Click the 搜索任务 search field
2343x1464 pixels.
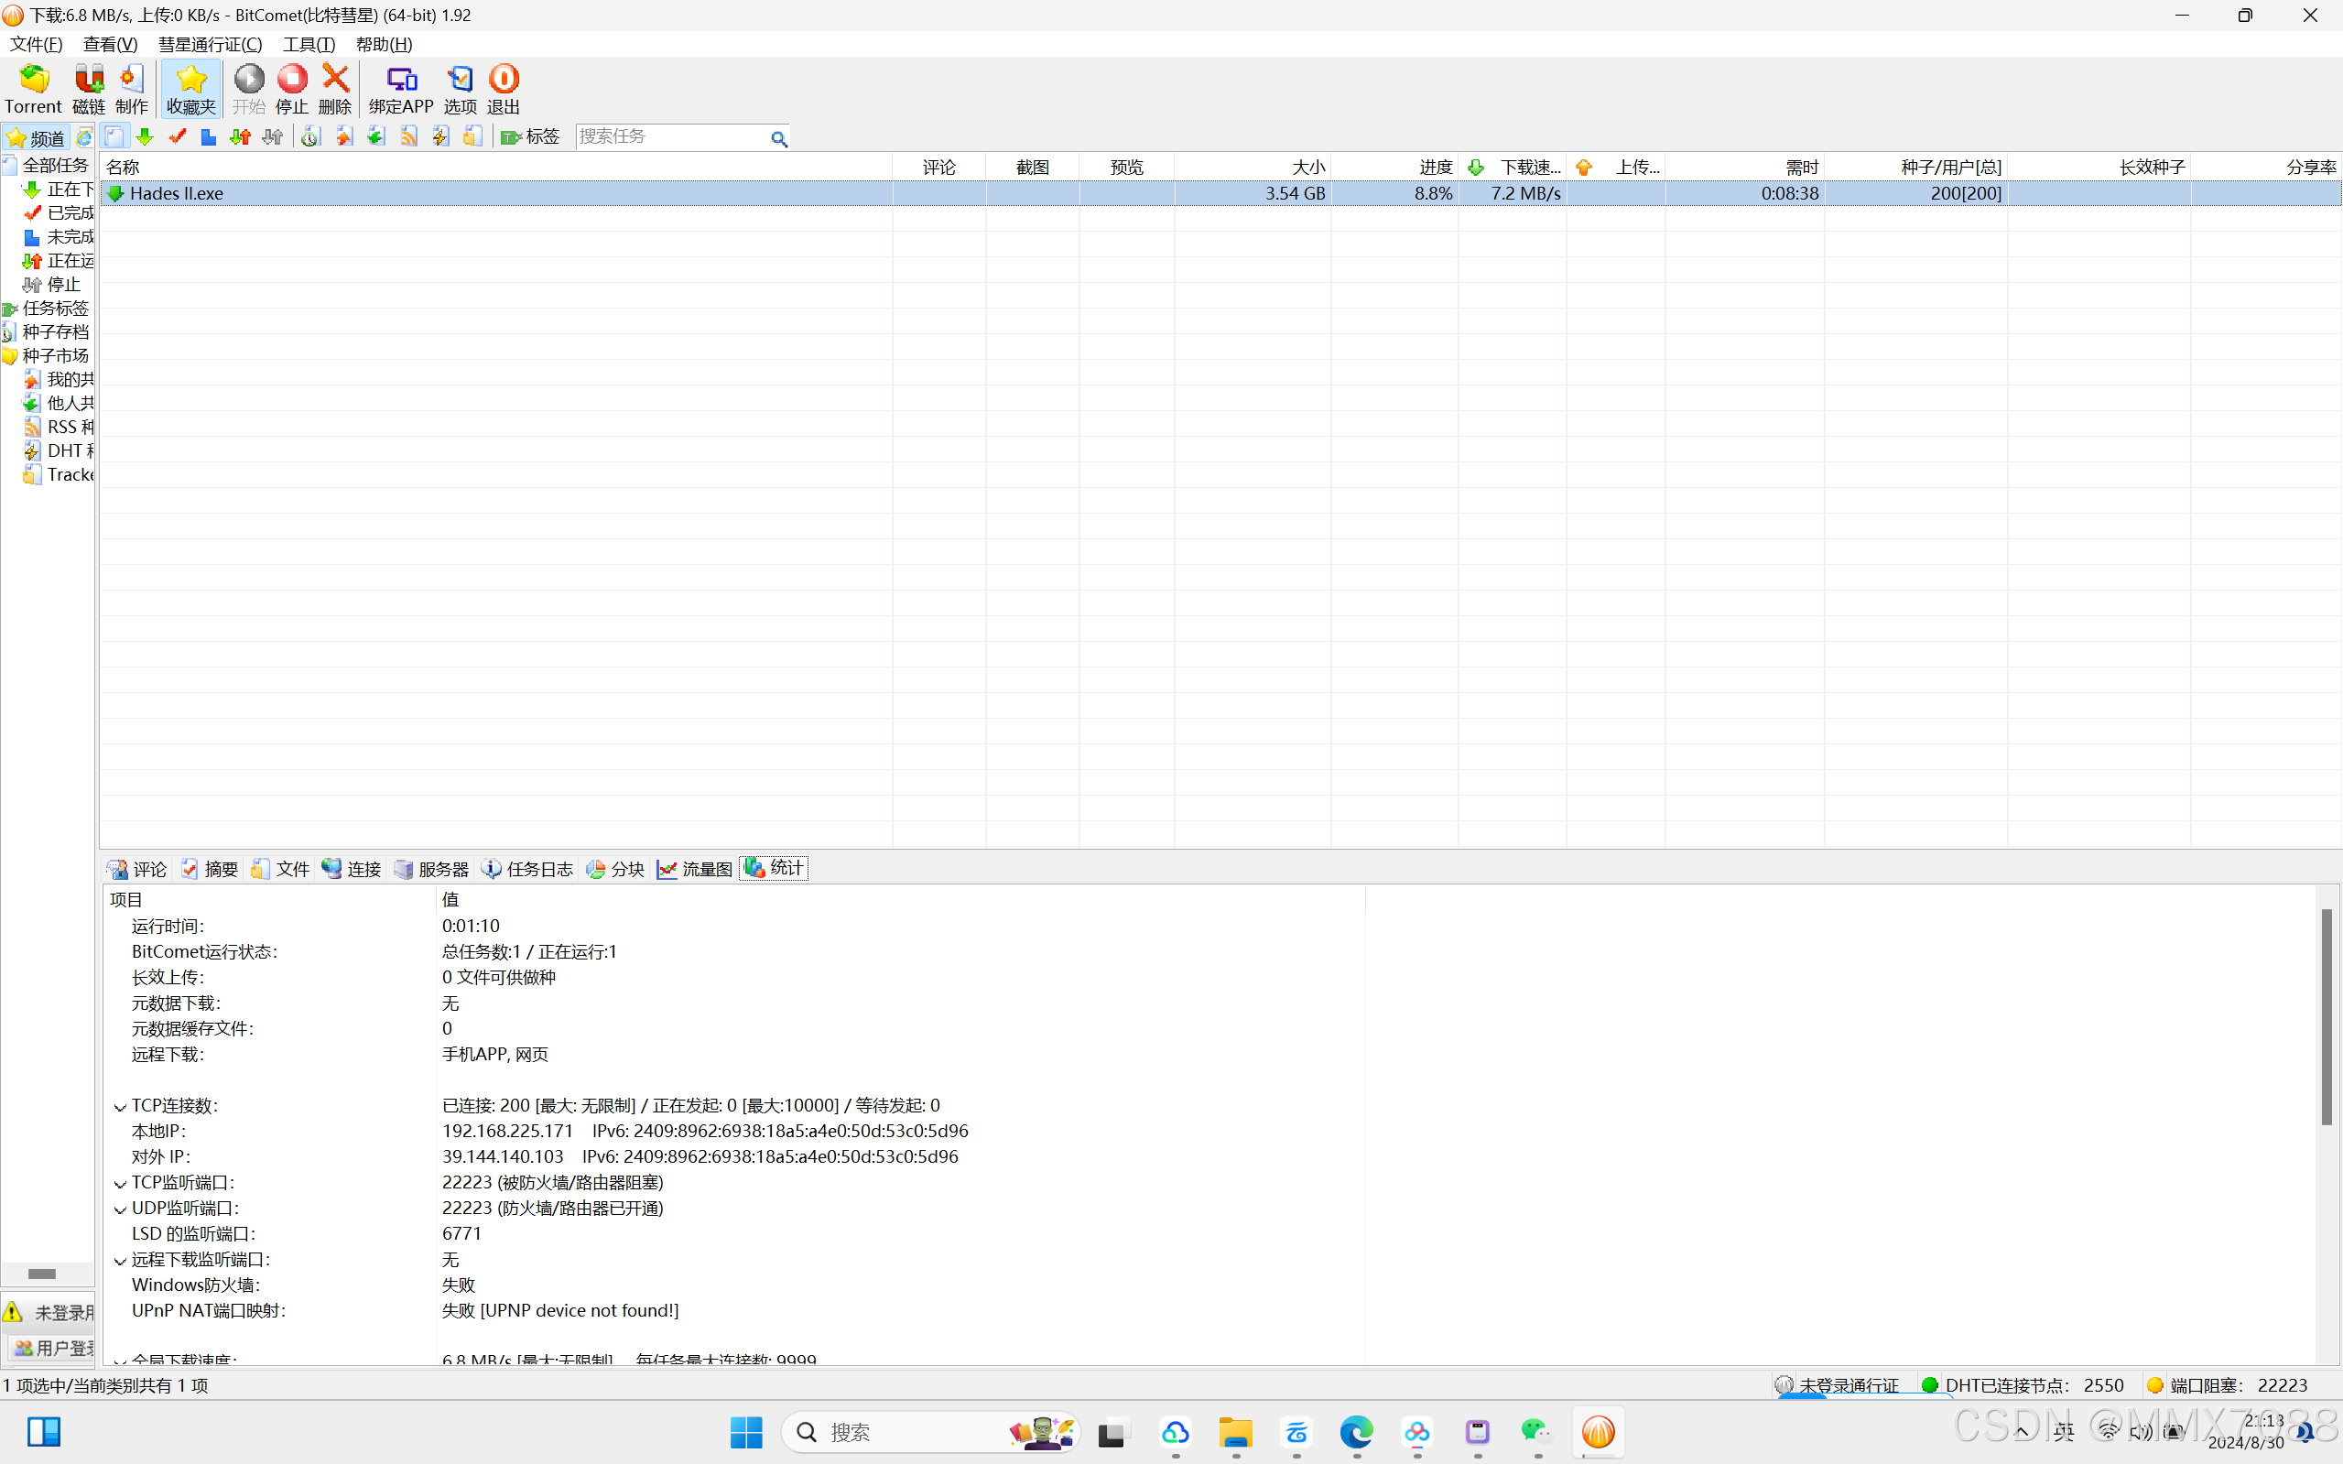coord(670,137)
